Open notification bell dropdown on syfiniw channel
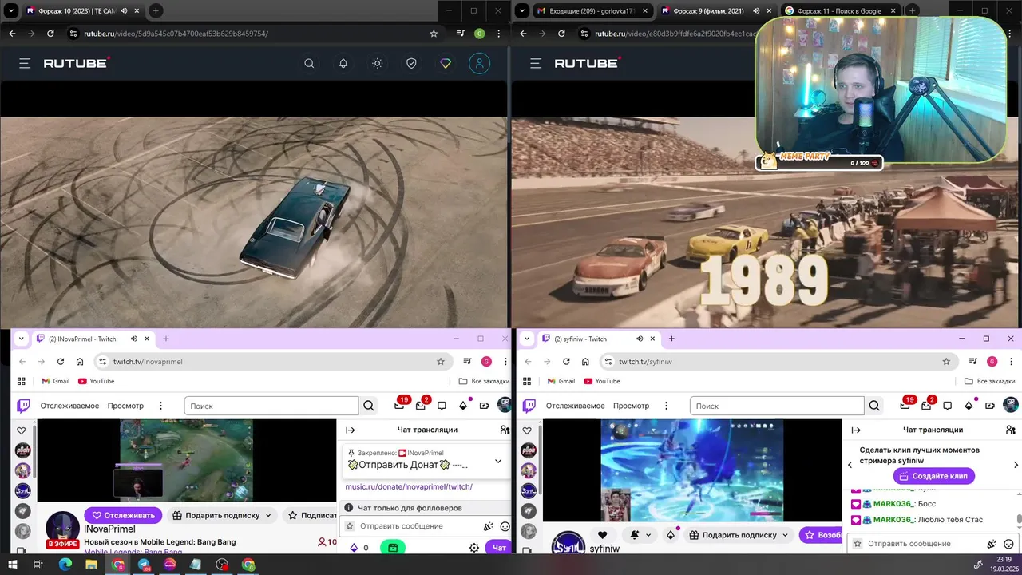 click(x=640, y=535)
